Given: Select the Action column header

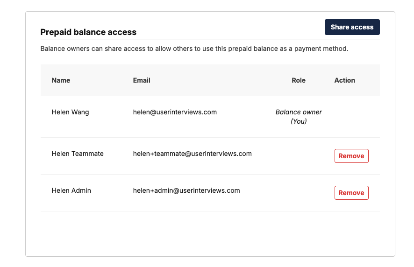Looking at the screenshot, I should (x=344, y=80).
